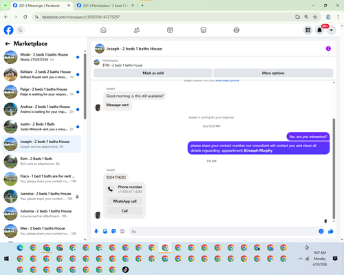Screen dimensions: 344x275
Task: Open Paige 2 beds 1 baths conversation
Action: click(41, 91)
